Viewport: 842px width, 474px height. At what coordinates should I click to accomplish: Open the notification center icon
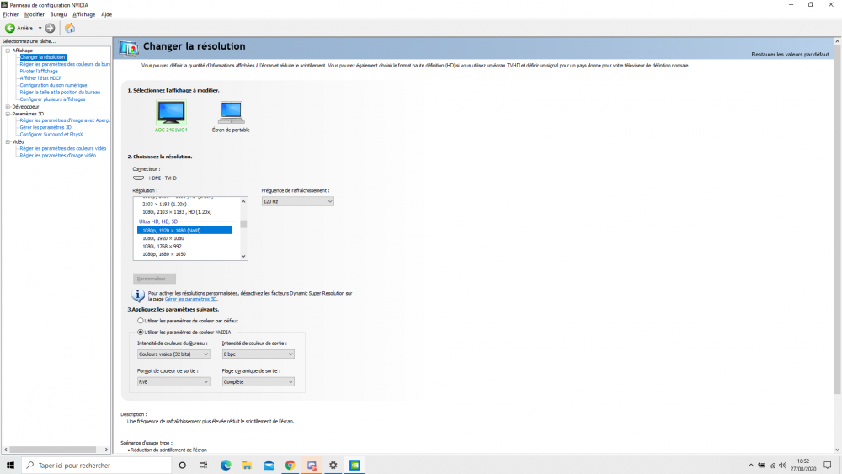coord(828,466)
